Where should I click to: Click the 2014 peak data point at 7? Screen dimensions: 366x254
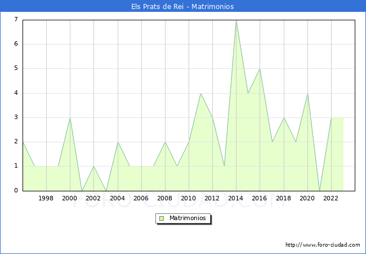click(236, 21)
